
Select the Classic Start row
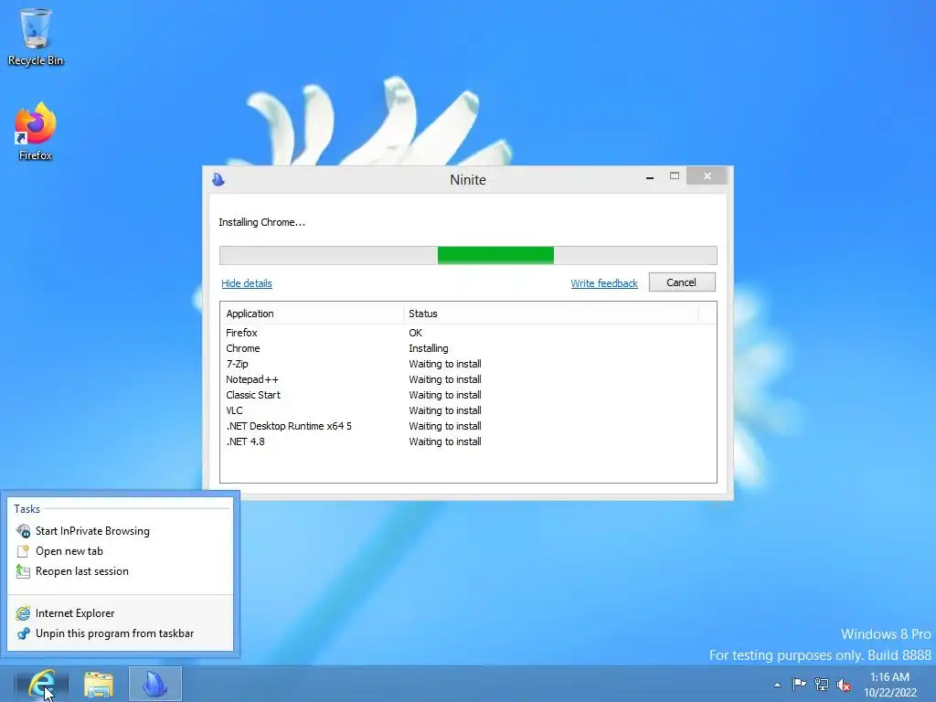point(468,395)
